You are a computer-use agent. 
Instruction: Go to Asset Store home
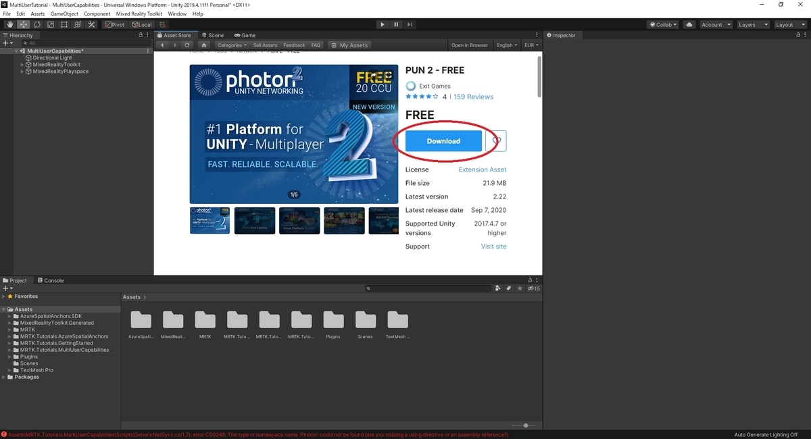click(x=204, y=45)
